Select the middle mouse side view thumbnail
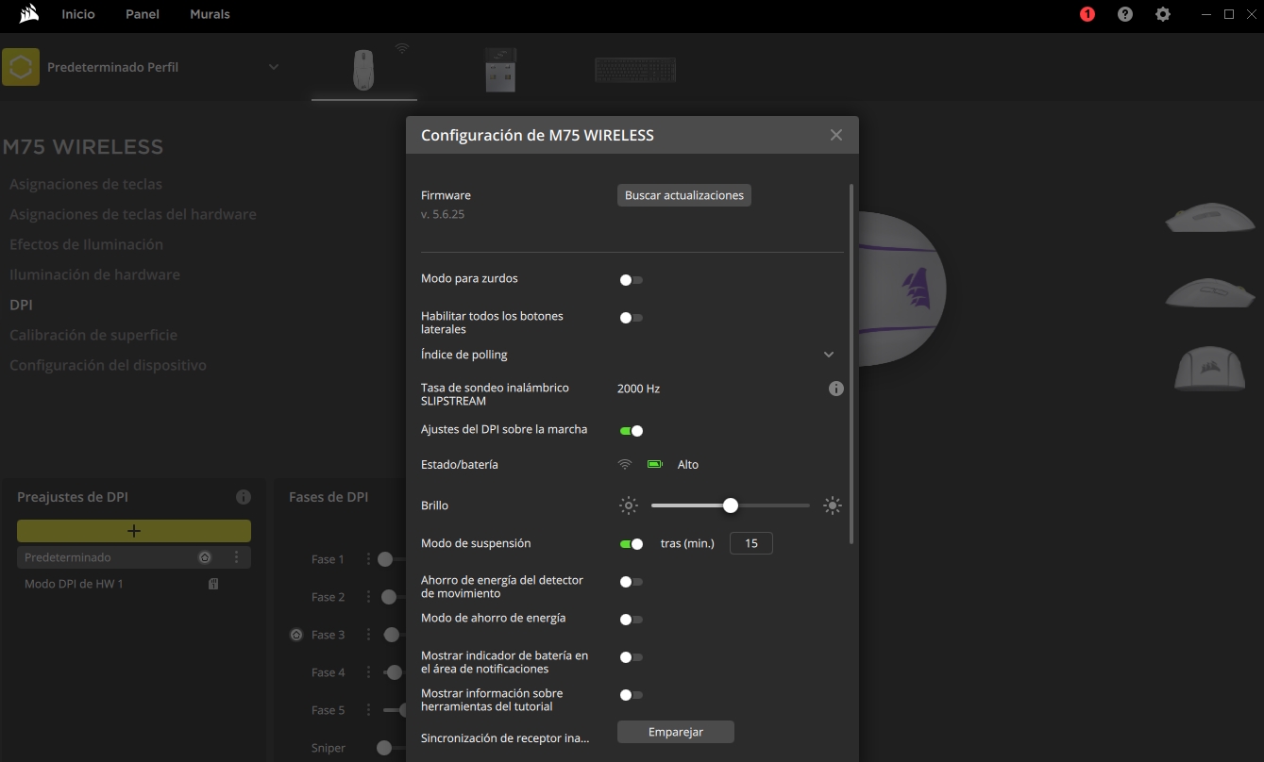Image resolution: width=1264 pixels, height=762 pixels. pos(1208,292)
